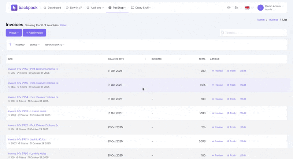This screenshot has width=293, height=159.
Task: Open Invoice INV 9962 Prof. Delmer Dickens link
Action: point(33,125)
